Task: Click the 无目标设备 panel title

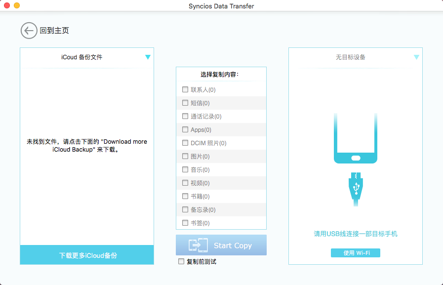Action: coord(350,57)
